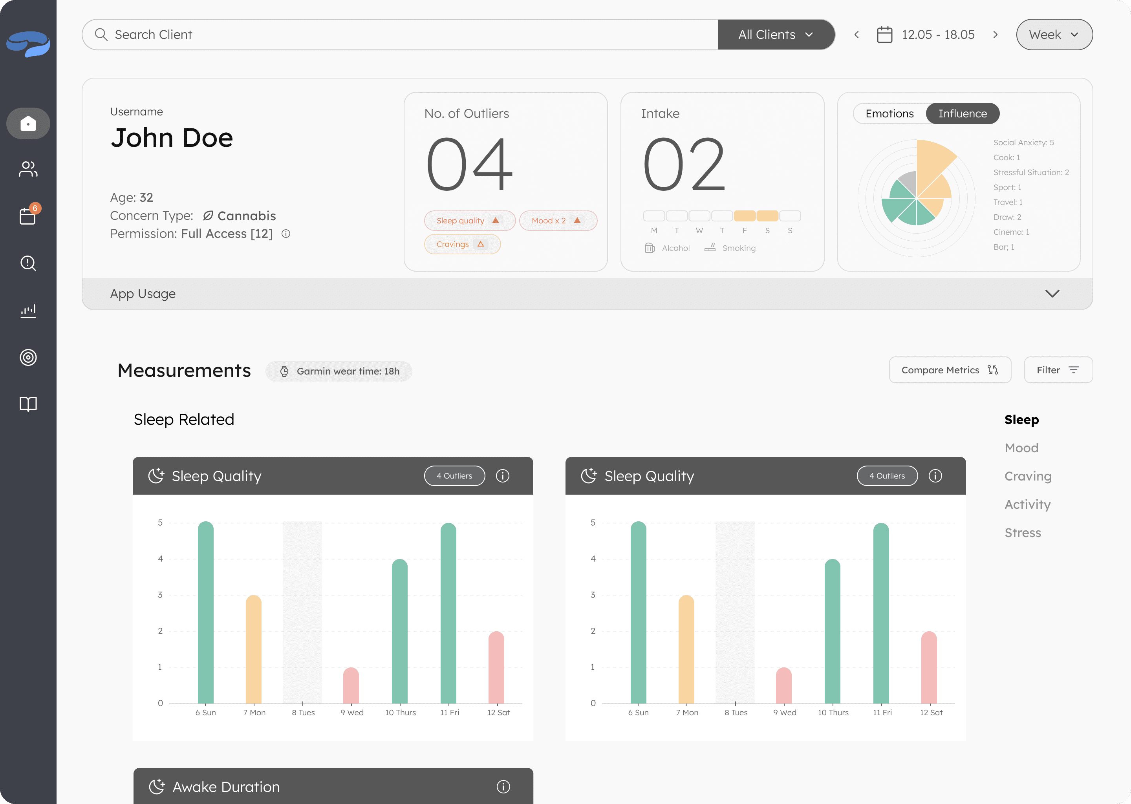Open the Filter button
Screen dimensions: 1131x804
point(1058,370)
